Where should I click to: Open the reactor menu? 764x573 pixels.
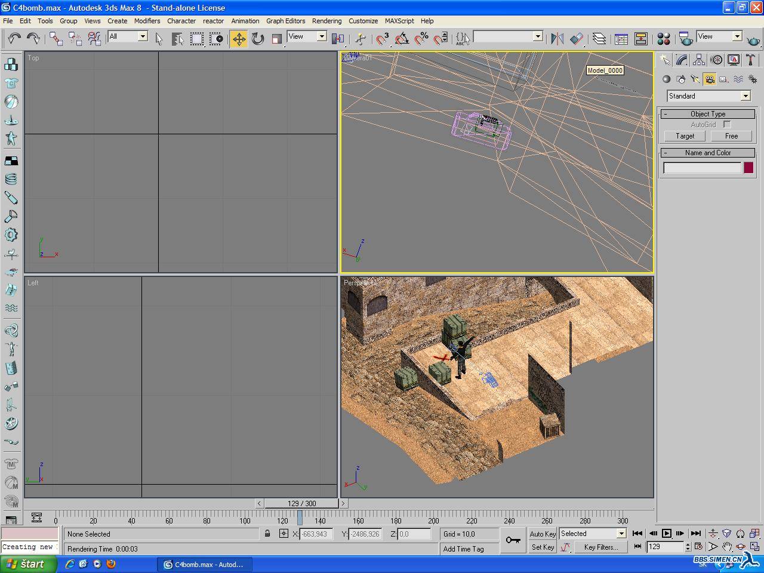click(213, 21)
